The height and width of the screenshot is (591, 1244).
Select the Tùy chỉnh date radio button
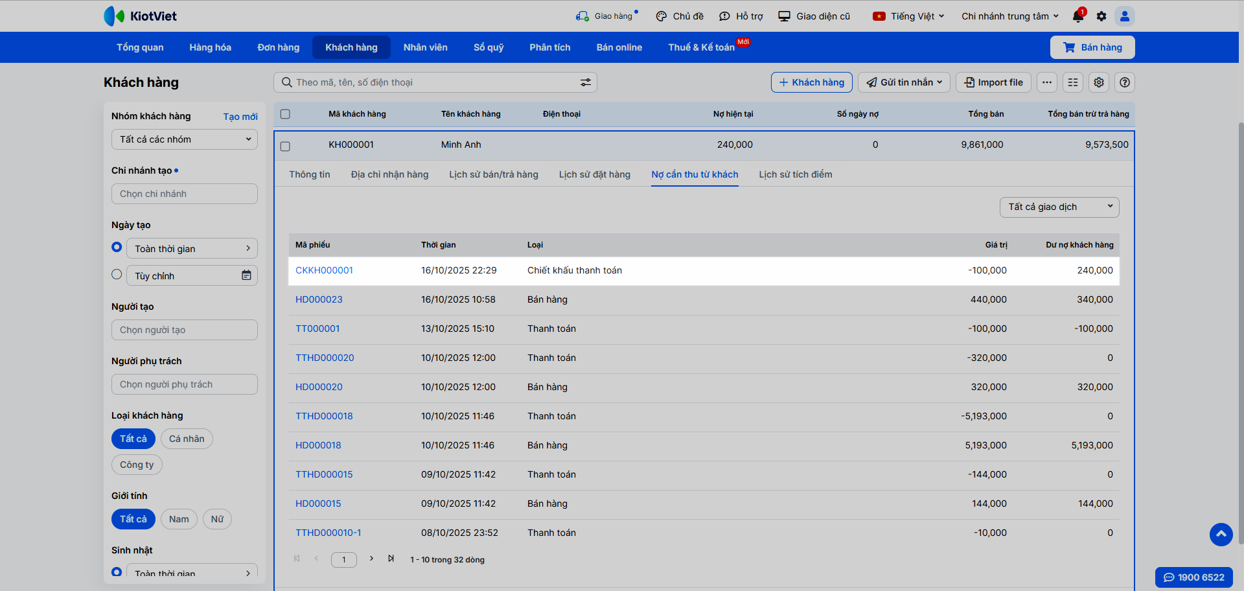(x=117, y=274)
